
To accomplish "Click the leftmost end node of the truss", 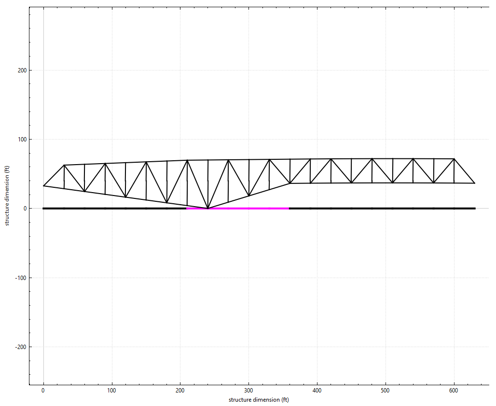I will tap(43, 186).
